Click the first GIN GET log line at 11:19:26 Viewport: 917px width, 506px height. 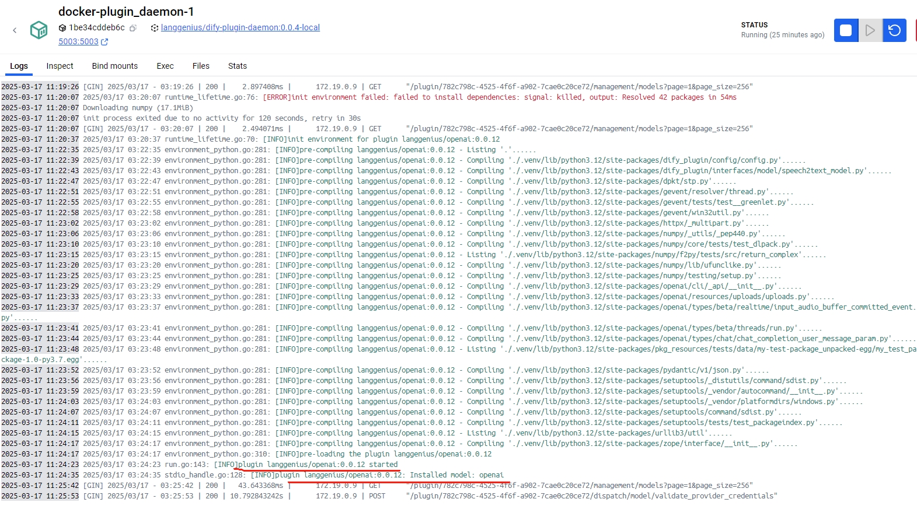point(377,87)
